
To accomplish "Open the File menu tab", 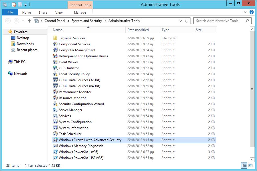I will pos(10,12).
